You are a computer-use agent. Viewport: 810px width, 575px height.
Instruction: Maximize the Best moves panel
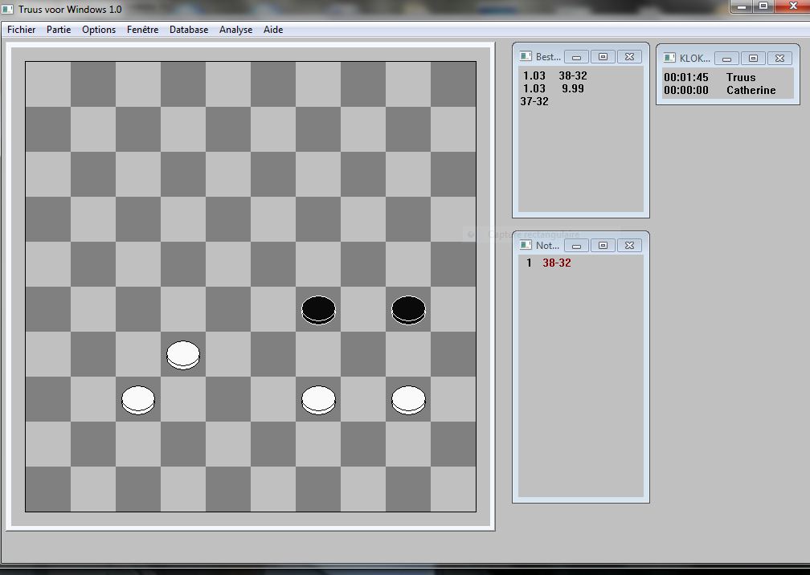tap(603, 56)
